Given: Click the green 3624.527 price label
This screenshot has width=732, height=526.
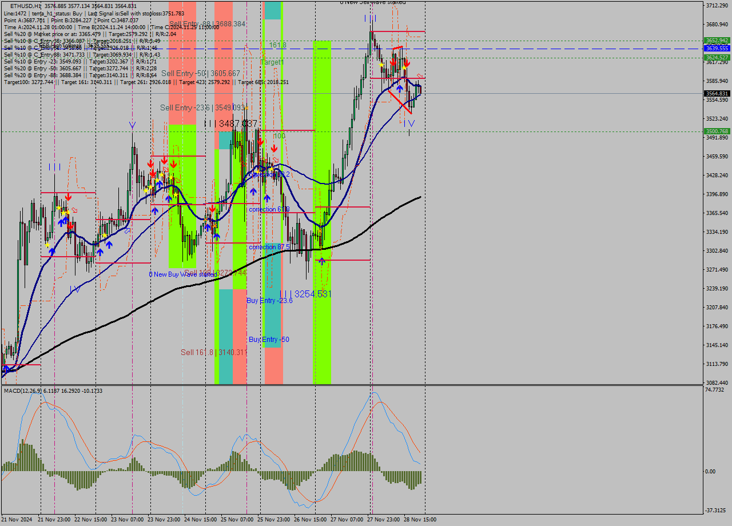Looking at the screenshot, I should (717, 58).
